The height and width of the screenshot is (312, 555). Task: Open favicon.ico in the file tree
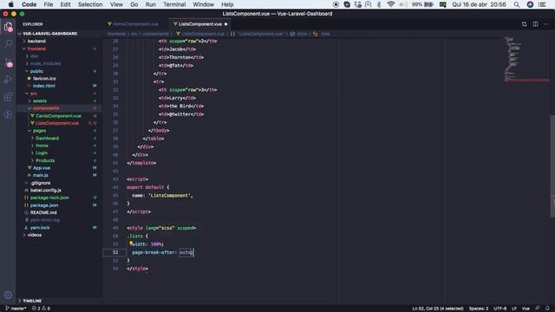44,78
